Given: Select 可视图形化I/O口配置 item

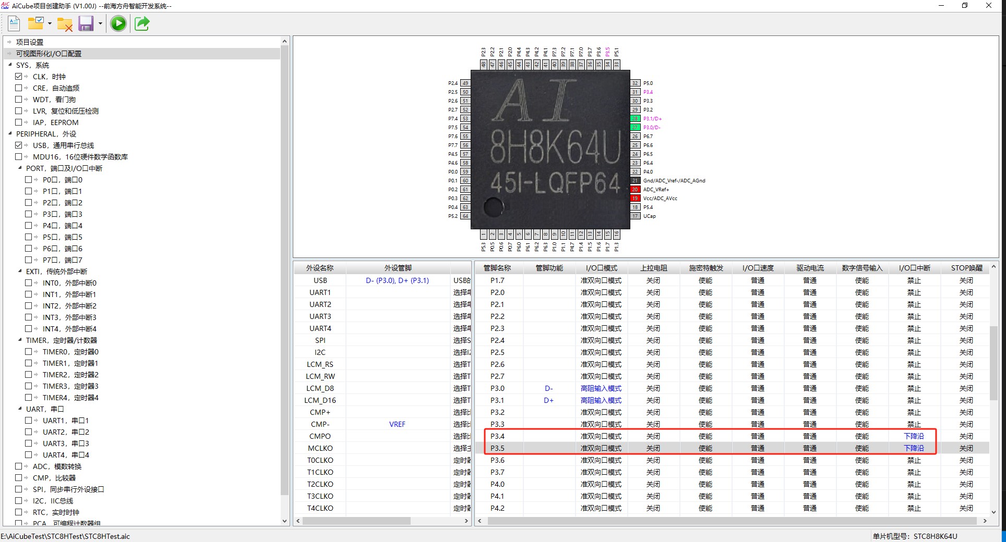Looking at the screenshot, I should pyautogui.click(x=49, y=54).
